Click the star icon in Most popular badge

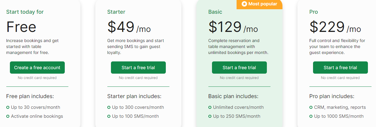pyautogui.click(x=244, y=4)
